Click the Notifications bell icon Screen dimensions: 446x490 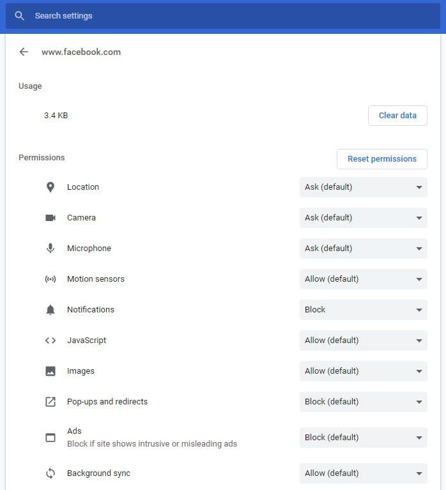coord(50,310)
